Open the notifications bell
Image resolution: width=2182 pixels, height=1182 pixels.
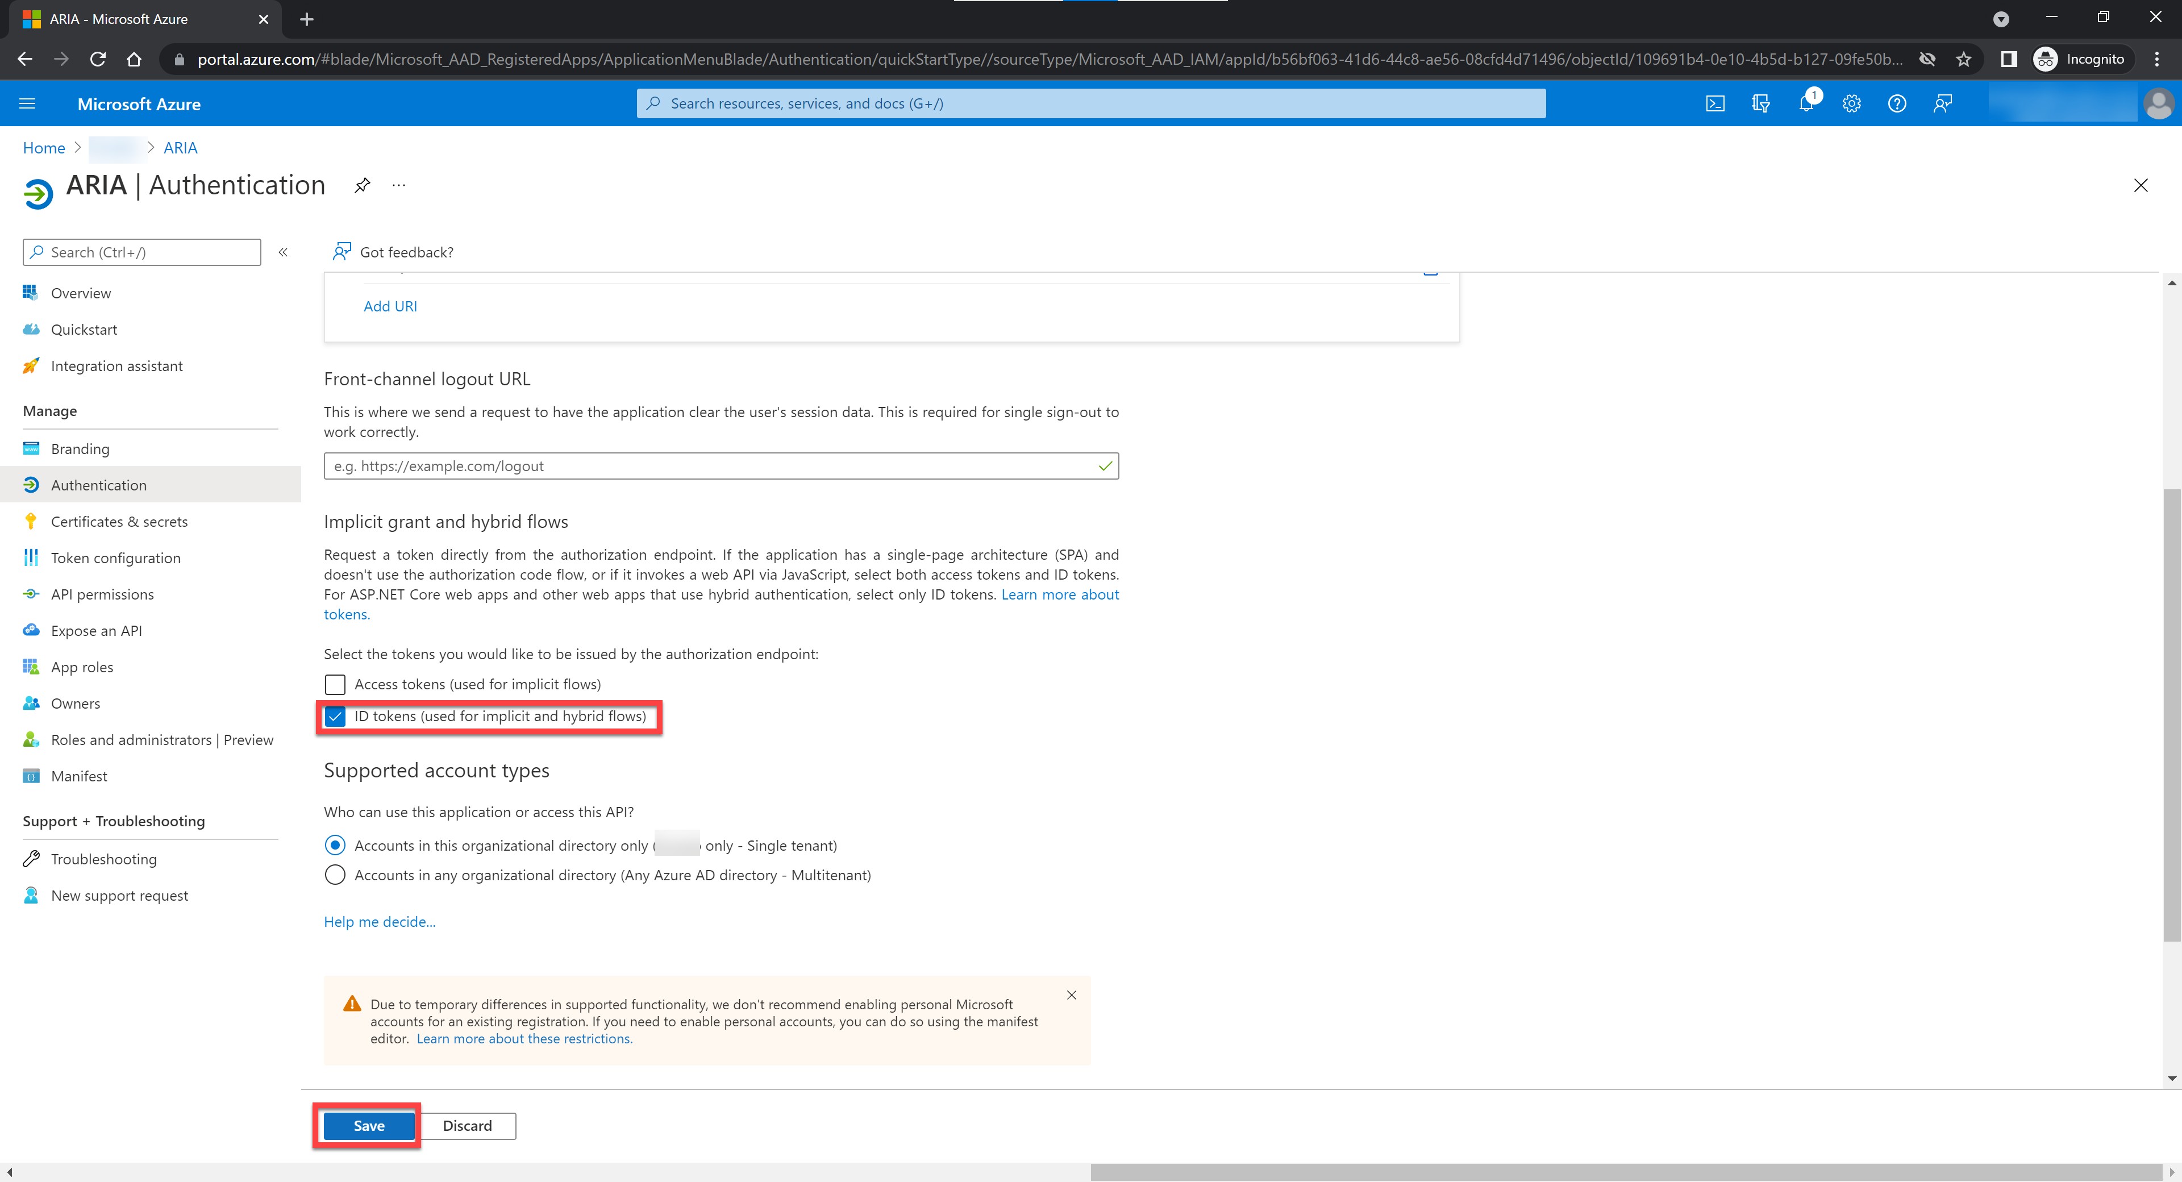click(x=1806, y=103)
